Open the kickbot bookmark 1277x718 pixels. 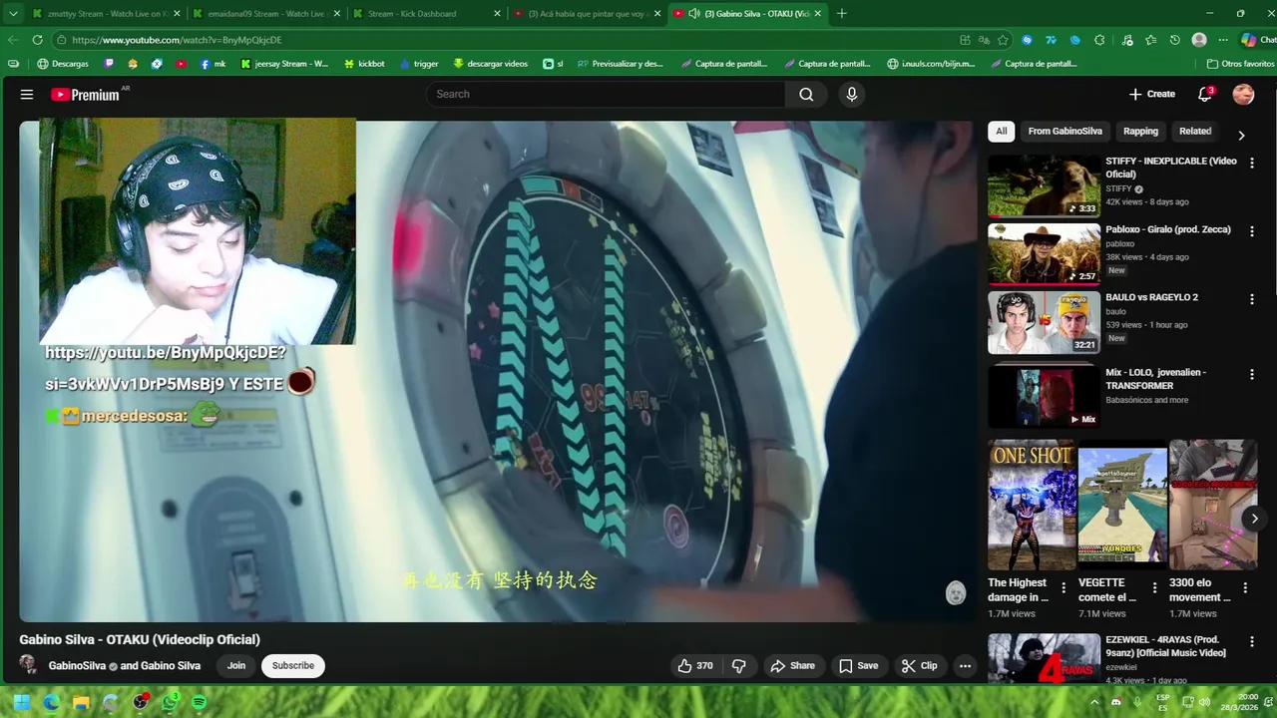tap(364, 64)
